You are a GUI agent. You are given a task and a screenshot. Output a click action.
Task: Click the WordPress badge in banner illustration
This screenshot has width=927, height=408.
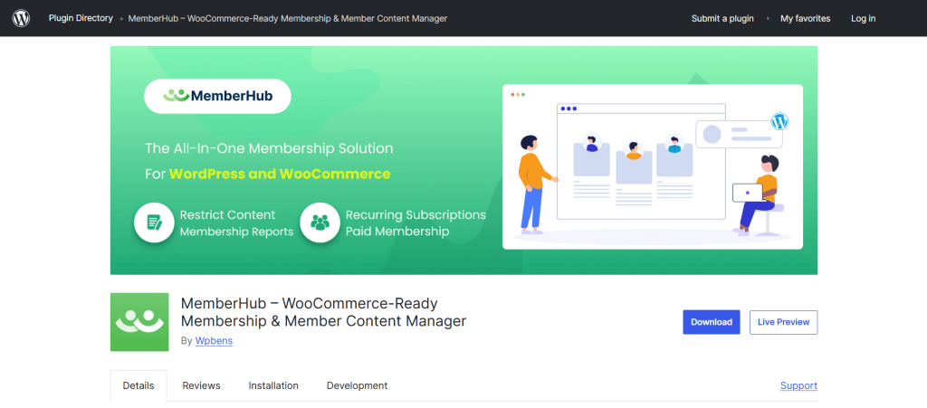(779, 121)
